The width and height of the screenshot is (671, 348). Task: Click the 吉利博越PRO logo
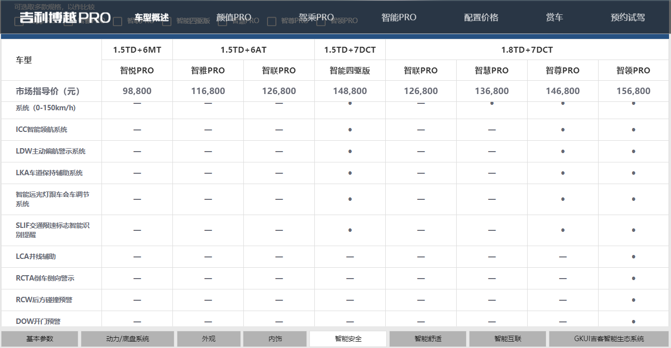pyautogui.click(x=65, y=18)
